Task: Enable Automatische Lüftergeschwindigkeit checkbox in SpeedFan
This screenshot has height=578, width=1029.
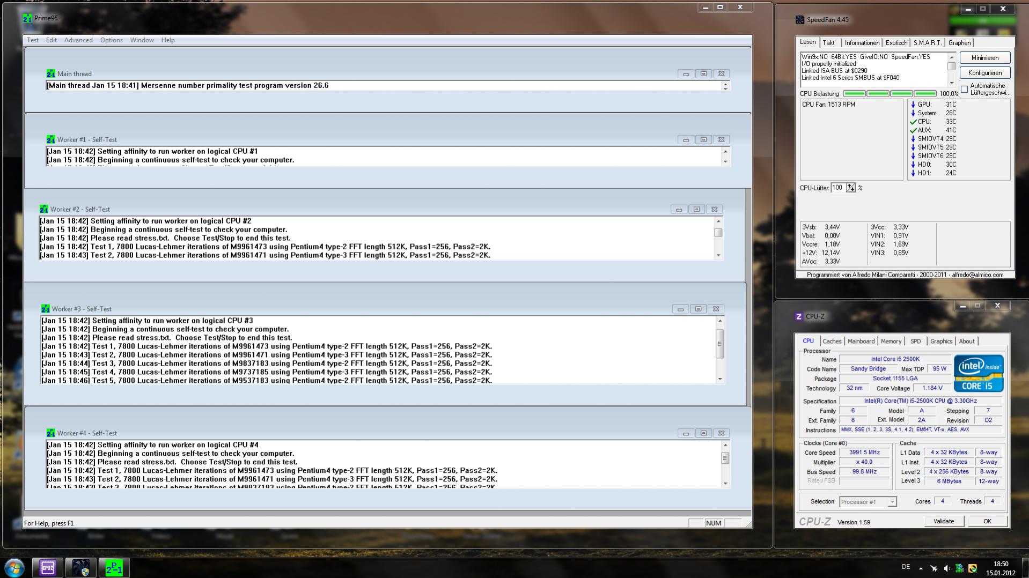Action: [x=965, y=90]
